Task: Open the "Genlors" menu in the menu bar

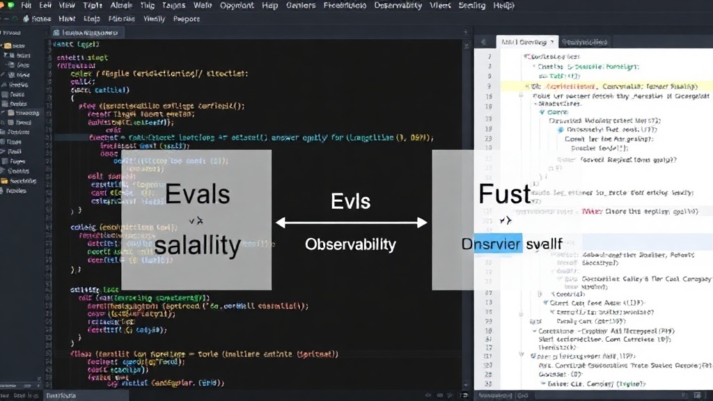Action: [x=301, y=6]
